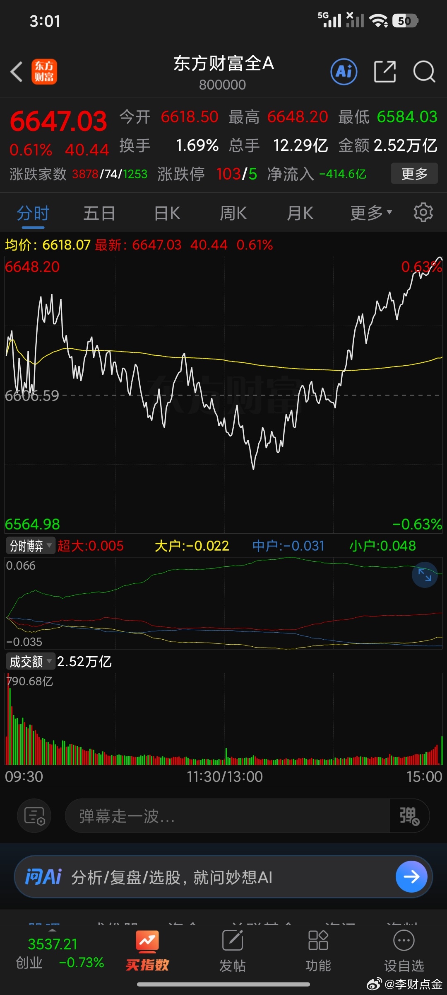The width and height of the screenshot is (447, 995).
Task: Tap 超大:0.005 legend
Action: point(91,546)
